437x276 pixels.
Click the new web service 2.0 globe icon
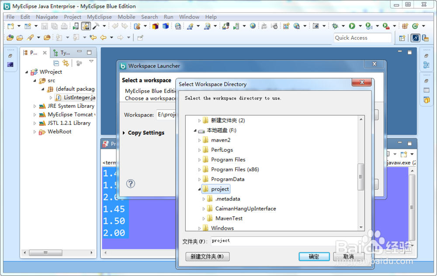178,26
